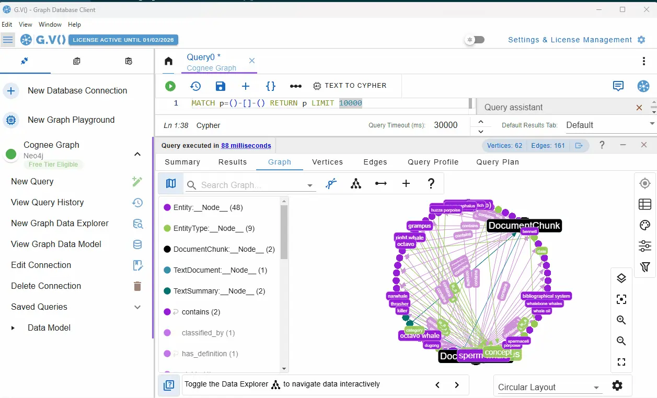This screenshot has height=398, width=657.
Task: Open the map legend icon in the graph toolbar
Action: [x=171, y=183]
